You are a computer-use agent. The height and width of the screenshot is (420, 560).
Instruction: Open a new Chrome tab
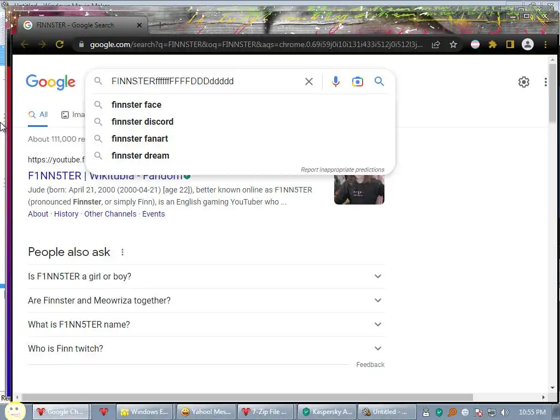click(x=160, y=25)
